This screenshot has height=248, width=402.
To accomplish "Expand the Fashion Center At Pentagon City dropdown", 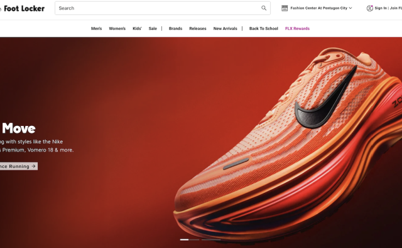I will pyautogui.click(x=321, y=8).
